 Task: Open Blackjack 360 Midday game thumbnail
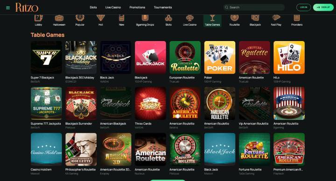tap(81, 57)
